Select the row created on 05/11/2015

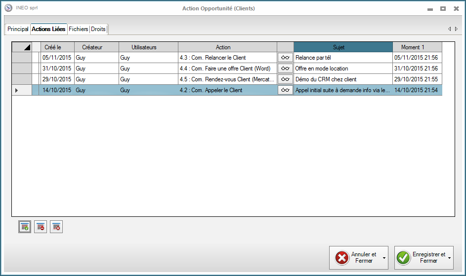[57, 58]
